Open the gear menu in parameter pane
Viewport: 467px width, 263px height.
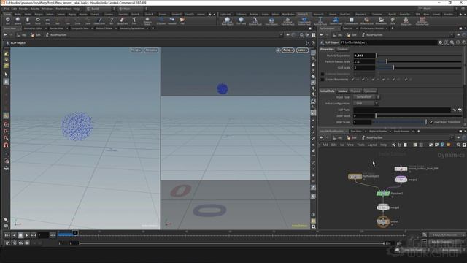pyautogui.click(x=441, y=42)
